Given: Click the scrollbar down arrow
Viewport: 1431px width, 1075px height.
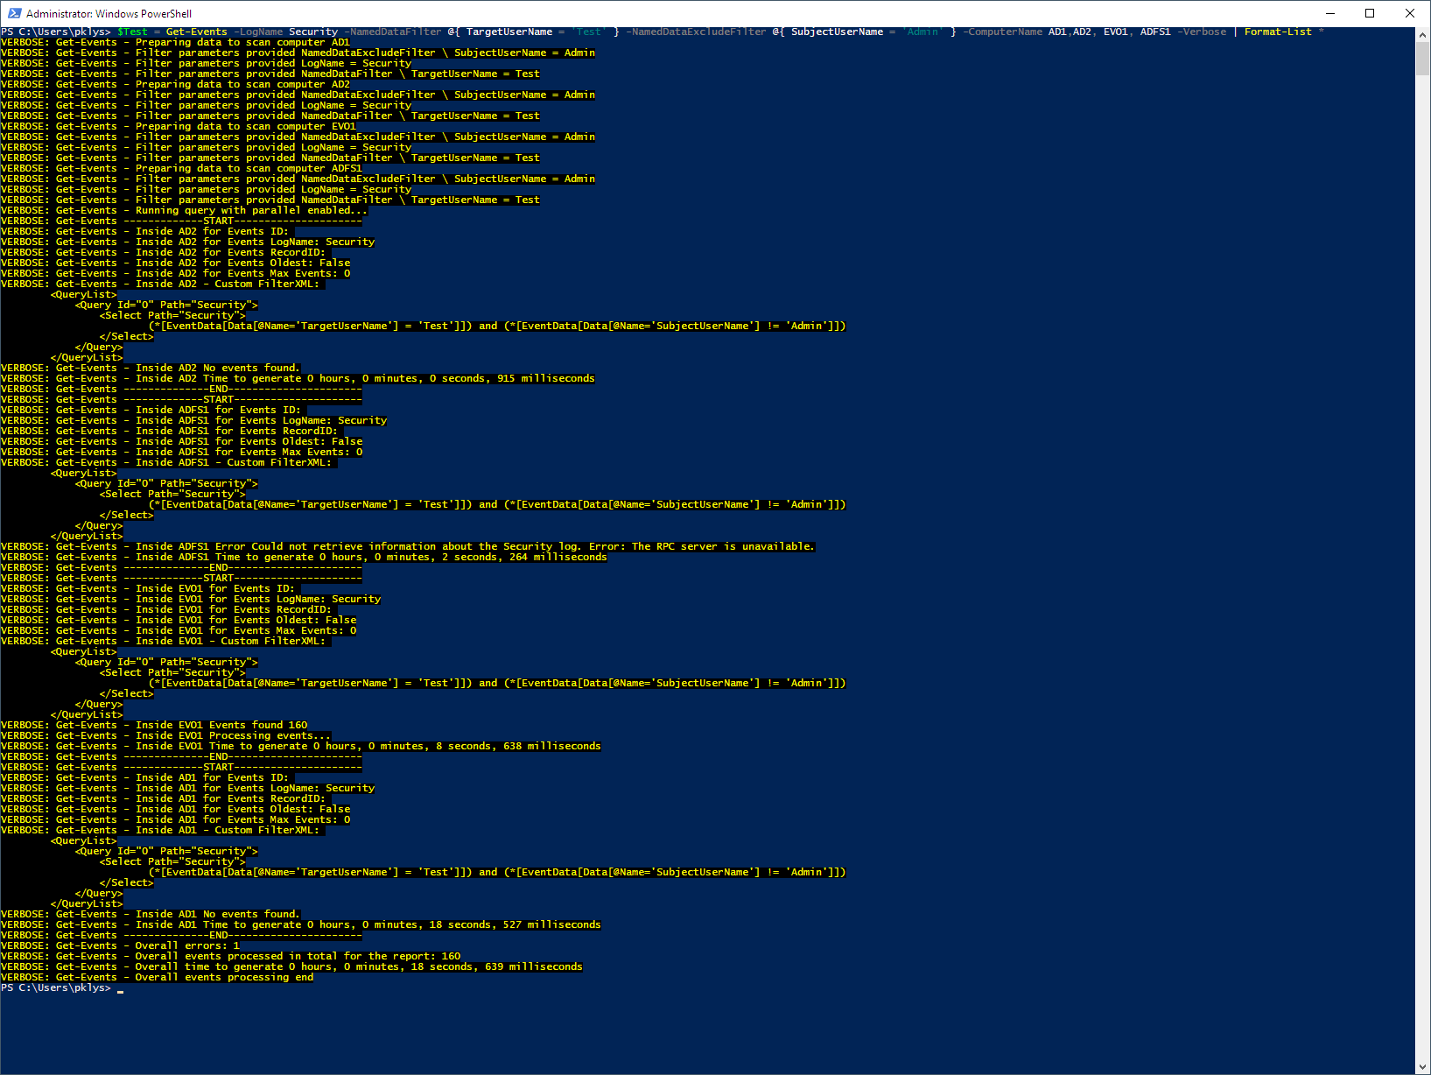Looking at the screenshot, I should (1421, 1067).
